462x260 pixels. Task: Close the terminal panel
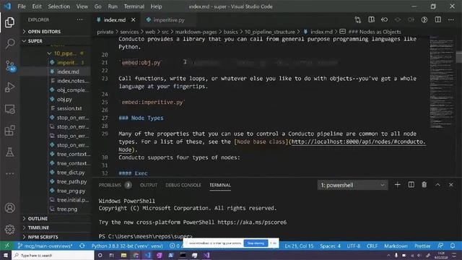tap(451, 185)
